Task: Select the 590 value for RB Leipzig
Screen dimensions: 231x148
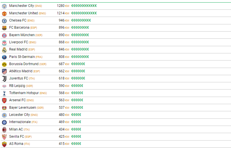Action: pos(61,86)
